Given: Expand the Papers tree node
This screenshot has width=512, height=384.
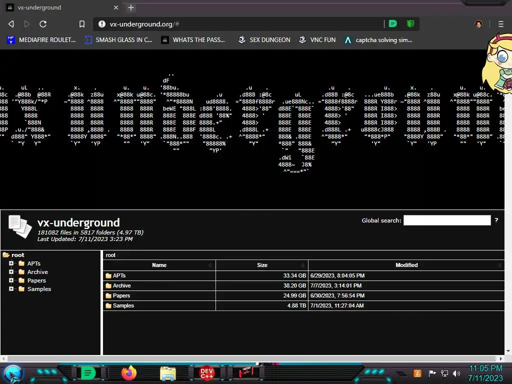Looking at the screenshot, I should [x=11, y=280].
